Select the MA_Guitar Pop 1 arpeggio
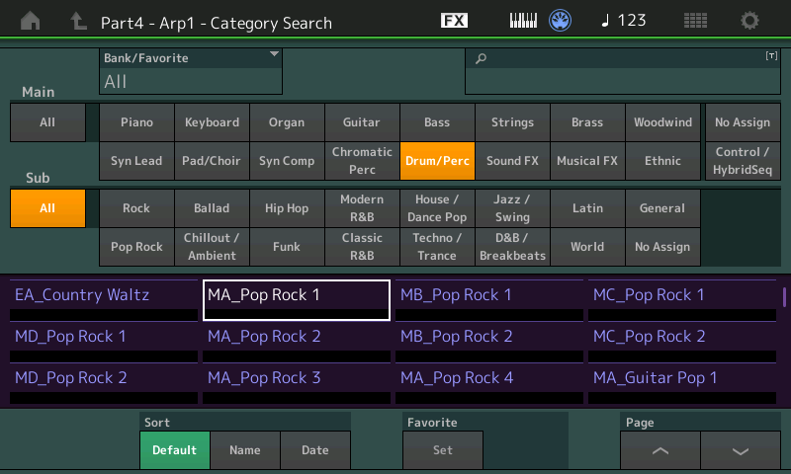 point(683,378)
